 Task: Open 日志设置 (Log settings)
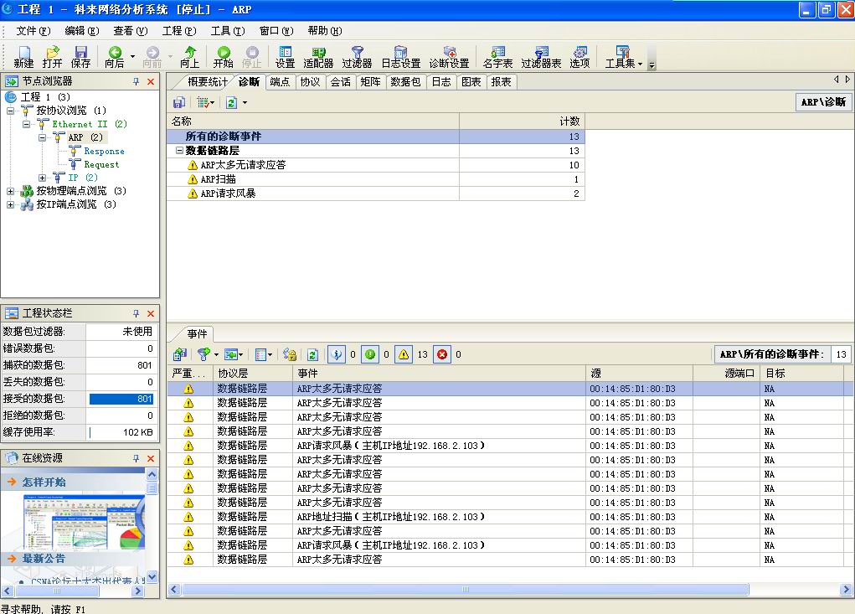click(x=400, y=56)
